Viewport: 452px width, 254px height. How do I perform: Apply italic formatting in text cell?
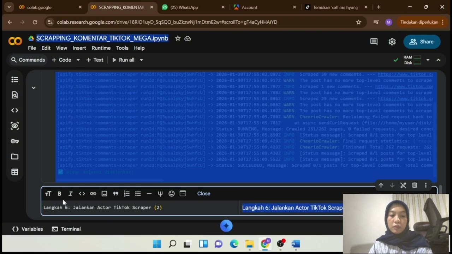(71, 194)
